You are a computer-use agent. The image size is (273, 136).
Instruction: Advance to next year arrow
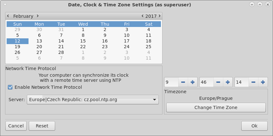pyautogui.click(x=160, y=16)
